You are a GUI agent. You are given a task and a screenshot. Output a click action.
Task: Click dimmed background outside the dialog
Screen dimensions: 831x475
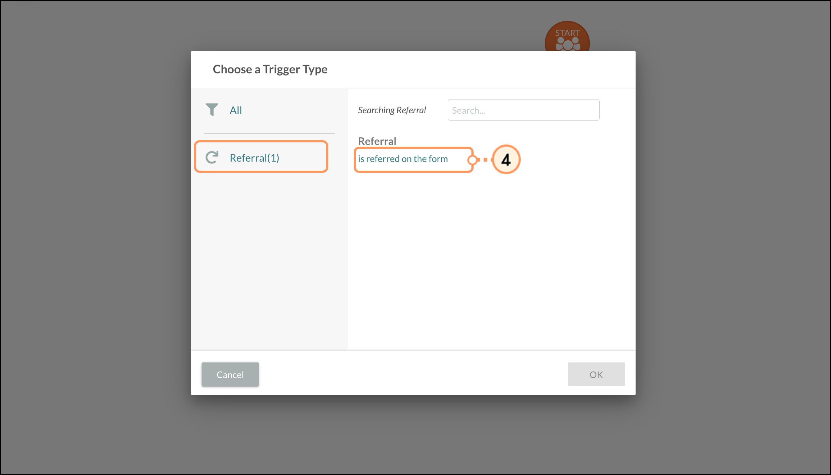click(x=94, y=236)
